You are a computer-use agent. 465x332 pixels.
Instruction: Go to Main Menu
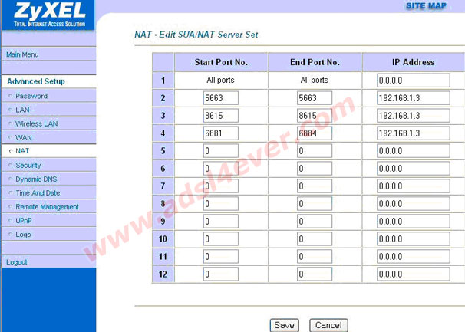[22, 54]
